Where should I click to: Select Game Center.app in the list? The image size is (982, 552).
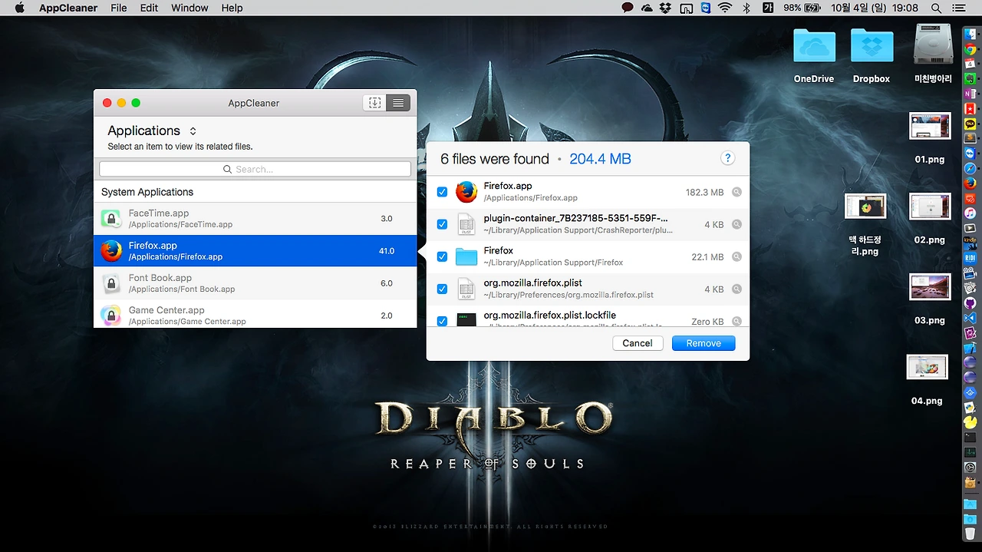point(255,314)
